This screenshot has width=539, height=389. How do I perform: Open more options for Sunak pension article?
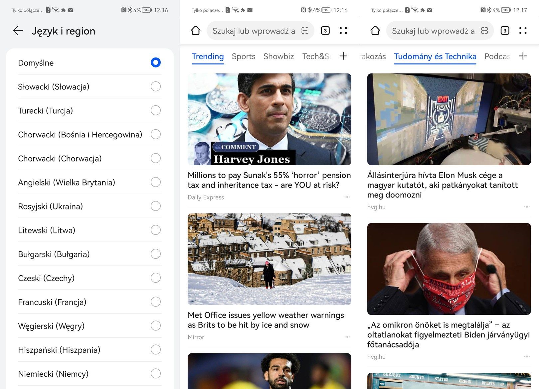tap(347, 197)
